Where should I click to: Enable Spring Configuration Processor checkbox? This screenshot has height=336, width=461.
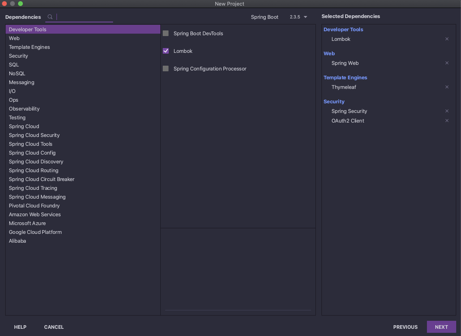166,68
